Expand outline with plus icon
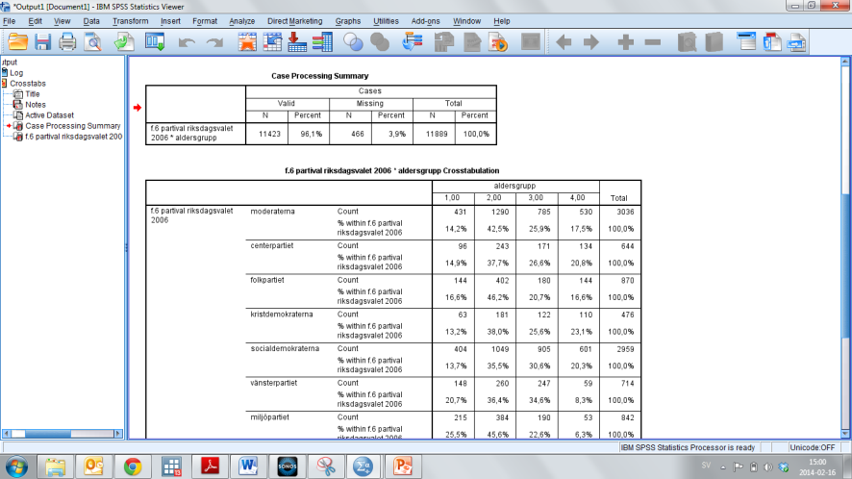Screen dimensions: 852x479 pos(626,42)
